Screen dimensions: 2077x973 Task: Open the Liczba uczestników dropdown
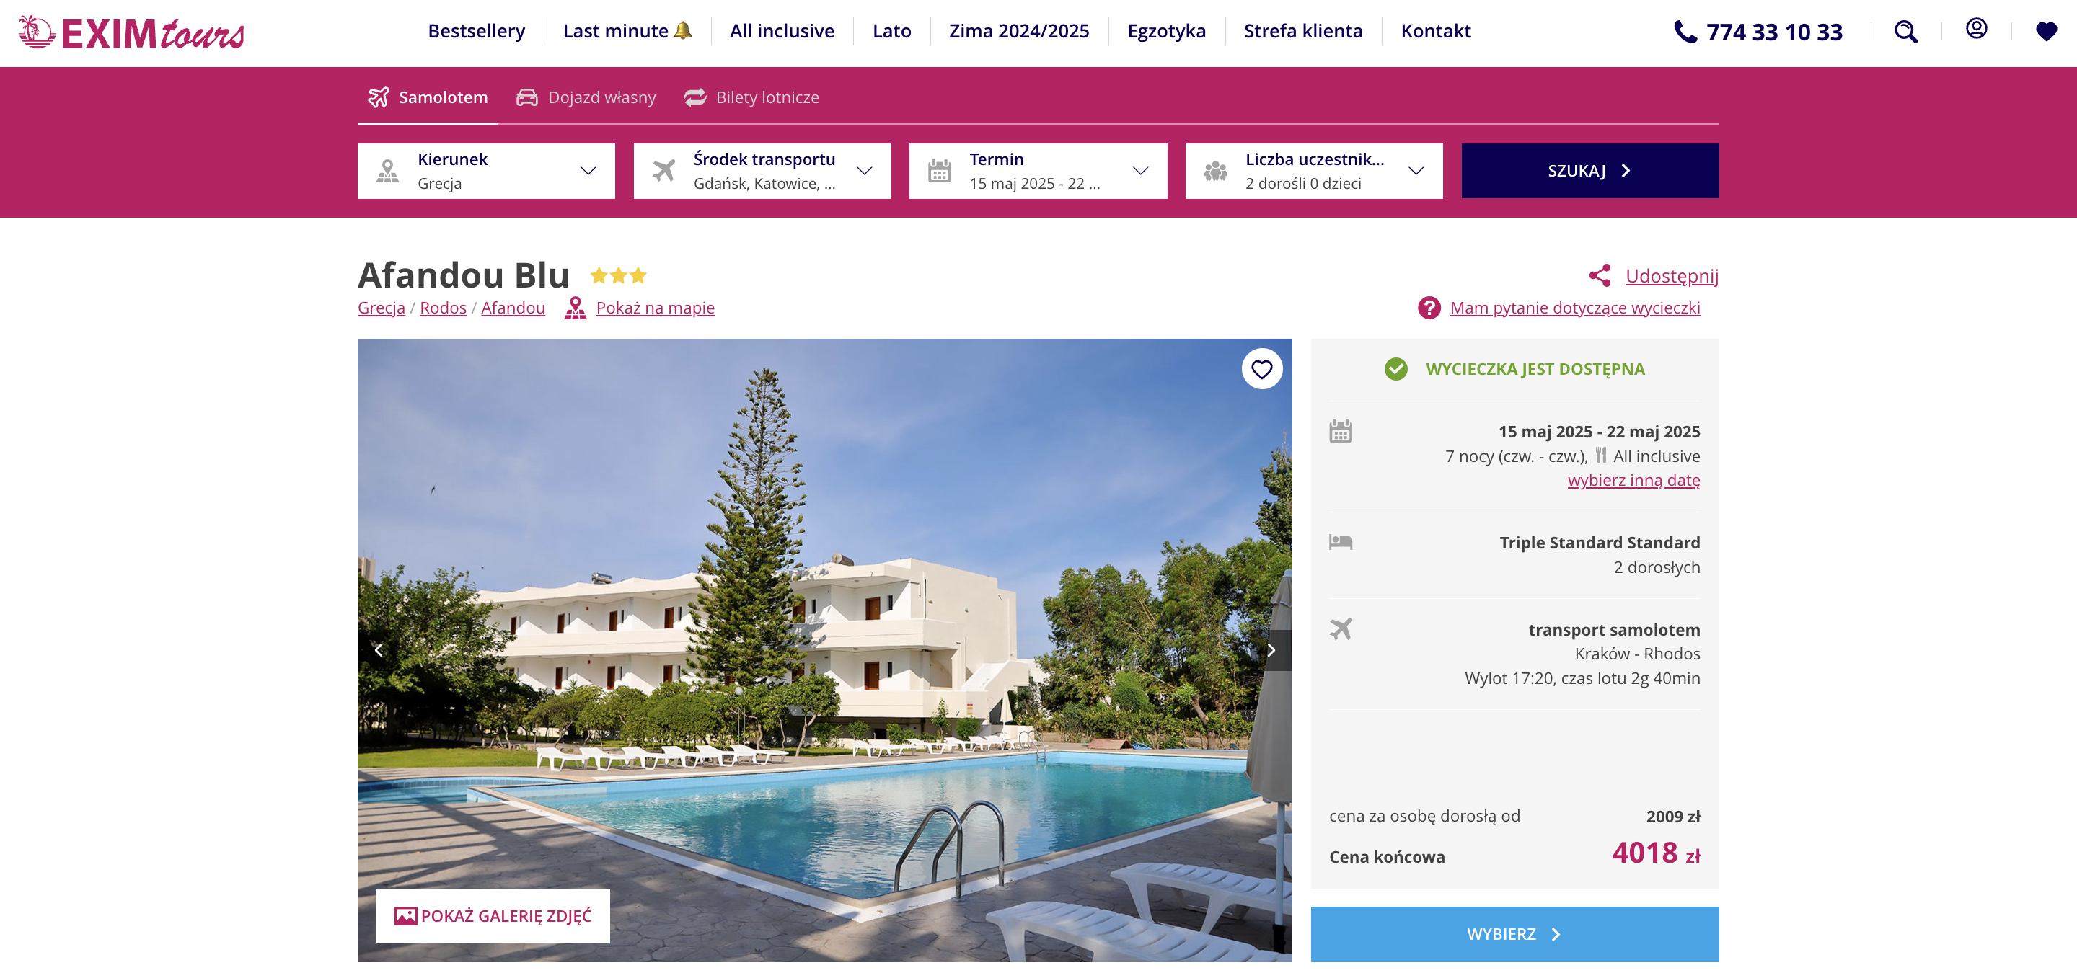click(1313, 171)
